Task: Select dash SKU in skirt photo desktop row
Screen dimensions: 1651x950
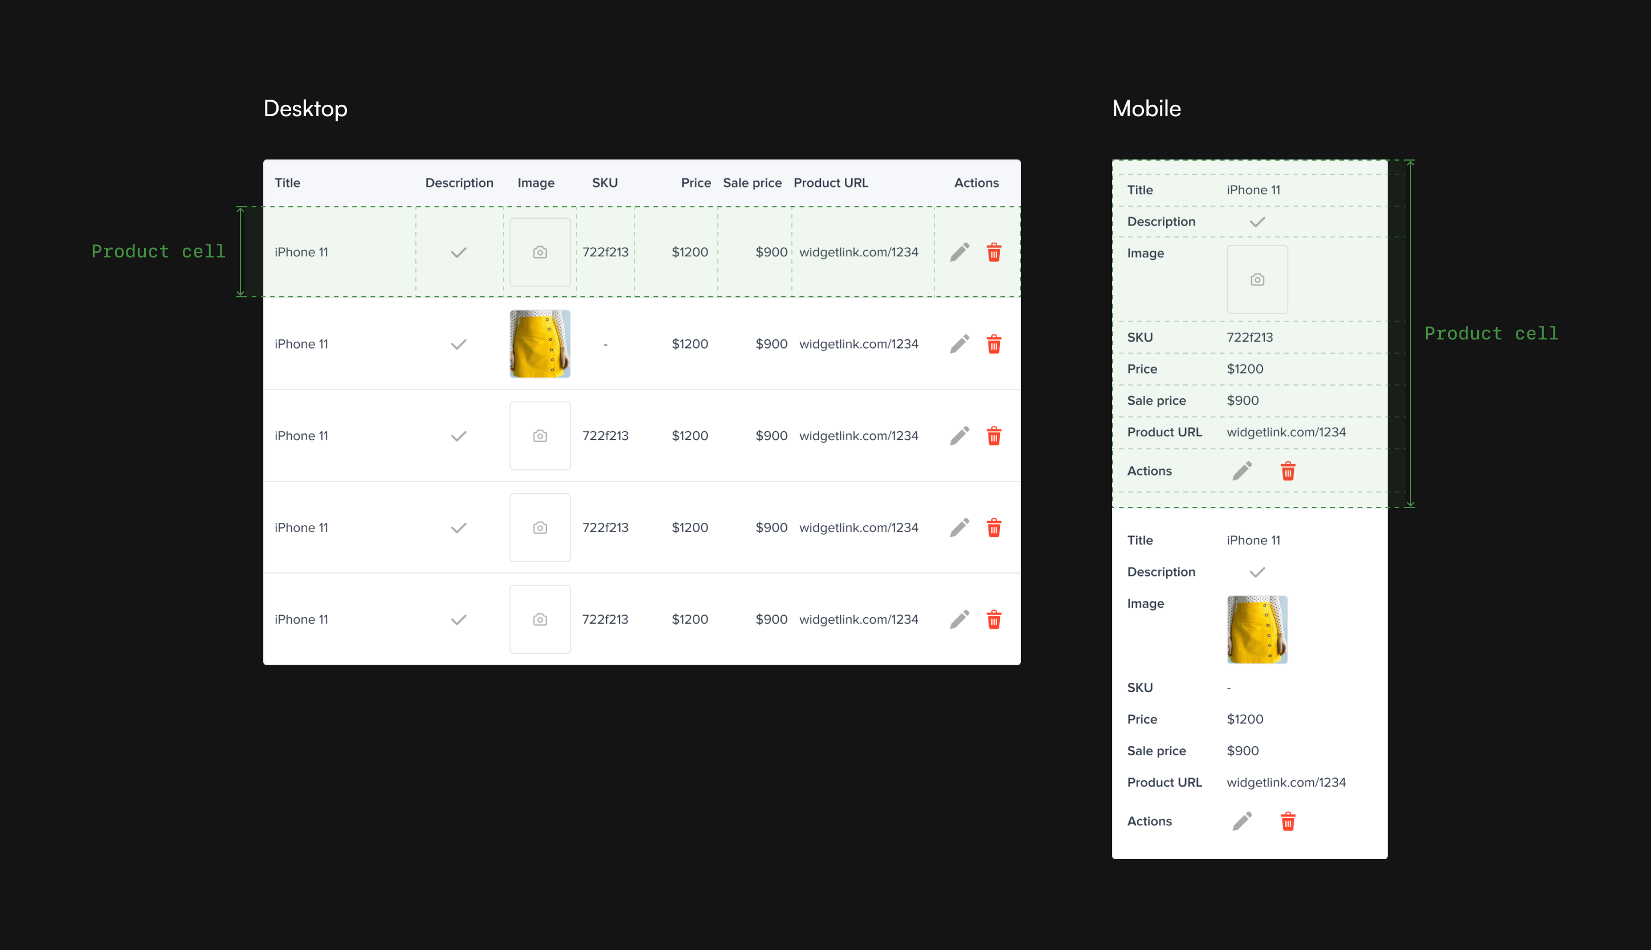Action: tap(605, 344)
